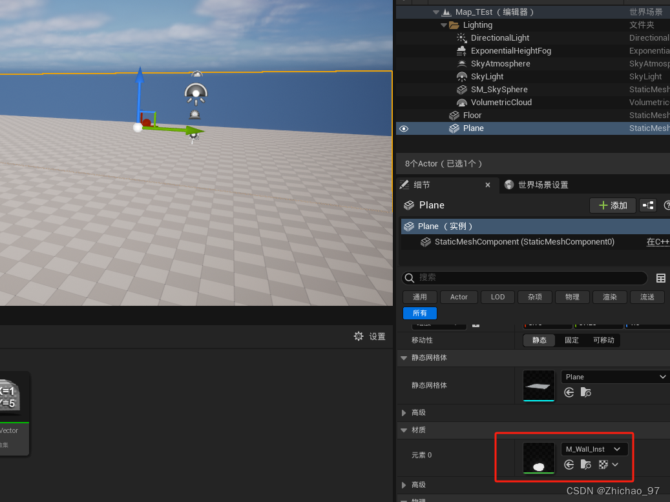The height and width of the screenshot is (502, 670).
Task: Collapse the Map_TEst world tree node
Action: point(436,12)
